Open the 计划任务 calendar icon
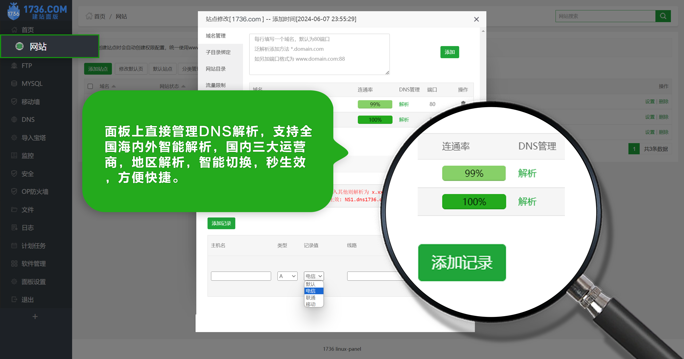Image resolution: width=684 pixels, height=359 pixels. (x=14, y=245)
